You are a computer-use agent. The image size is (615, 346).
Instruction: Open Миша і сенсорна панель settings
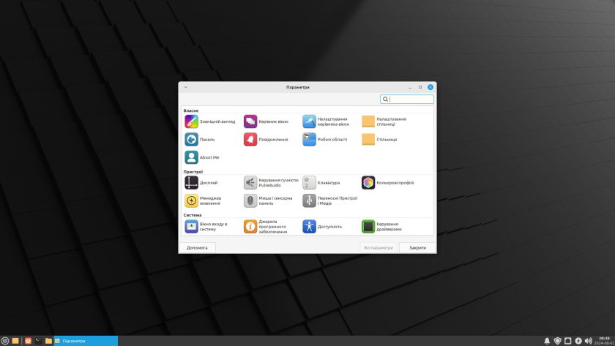click(268, 200)
